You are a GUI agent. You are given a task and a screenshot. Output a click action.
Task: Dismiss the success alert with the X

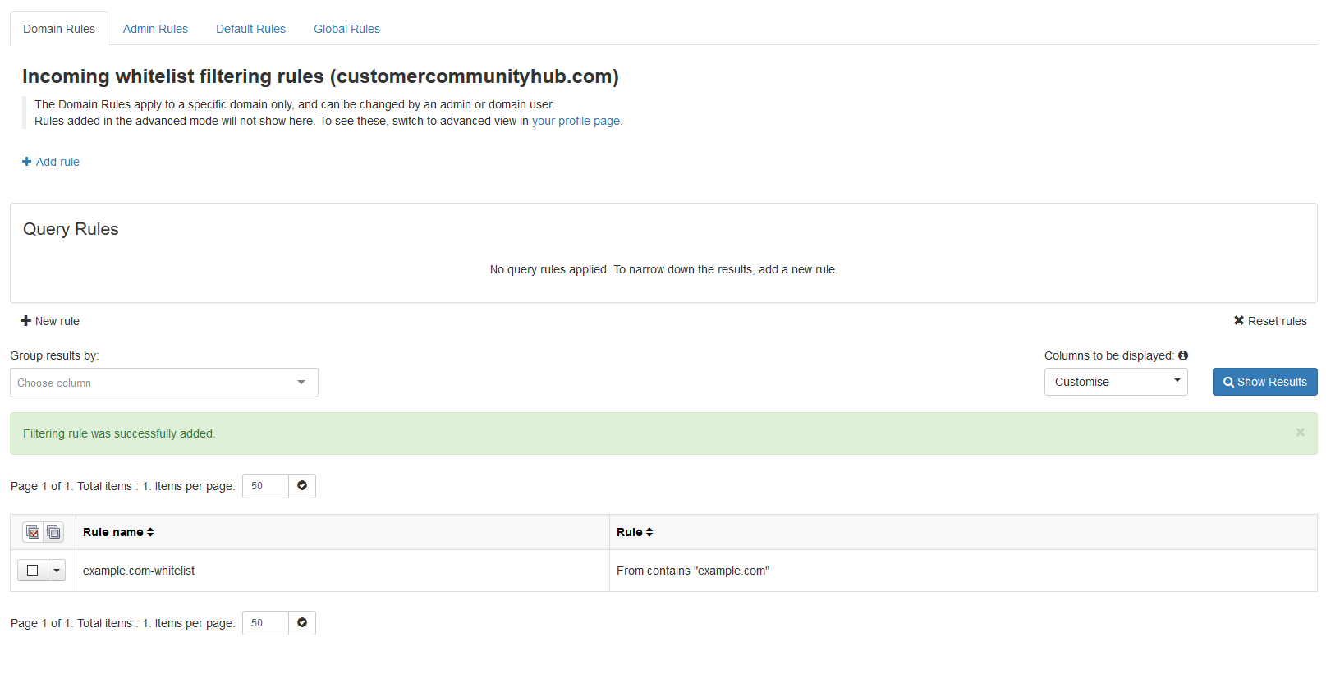(x=1300, y=433)
